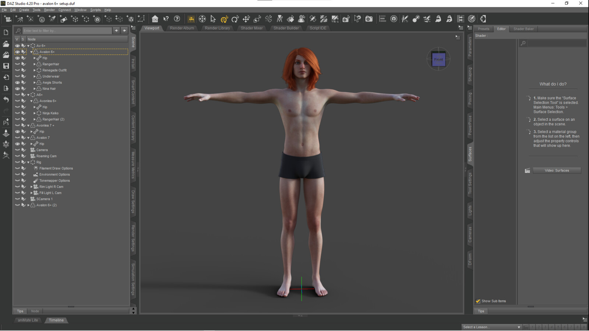Expand the Avalon 6+ (2) node
The image size is (589, 331).
pos(28,205)
